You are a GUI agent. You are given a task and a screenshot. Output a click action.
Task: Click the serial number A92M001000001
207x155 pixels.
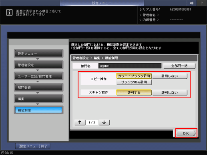(180, 10)
